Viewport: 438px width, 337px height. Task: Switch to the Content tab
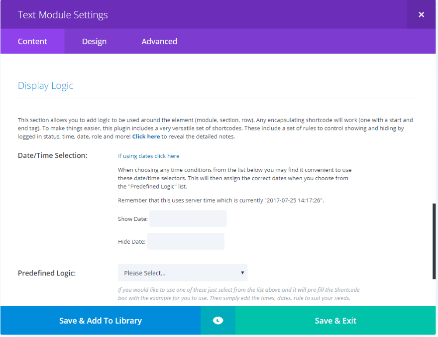[32, 41]
